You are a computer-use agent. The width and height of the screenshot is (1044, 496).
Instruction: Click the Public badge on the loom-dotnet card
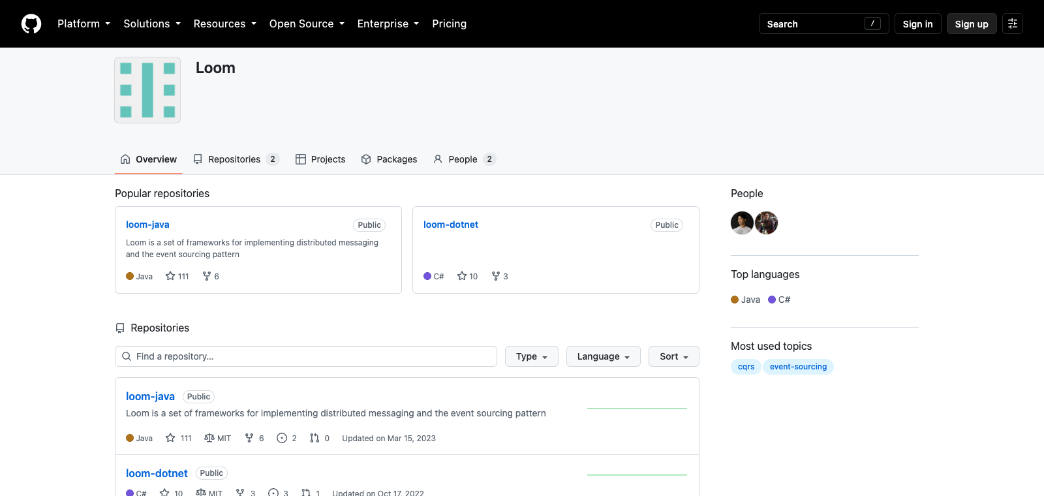[x=667, y=225]
